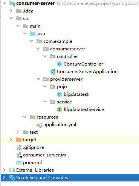Click the bigdatatest class icon
Screen dimensions: 139x186
click(60, 94)
